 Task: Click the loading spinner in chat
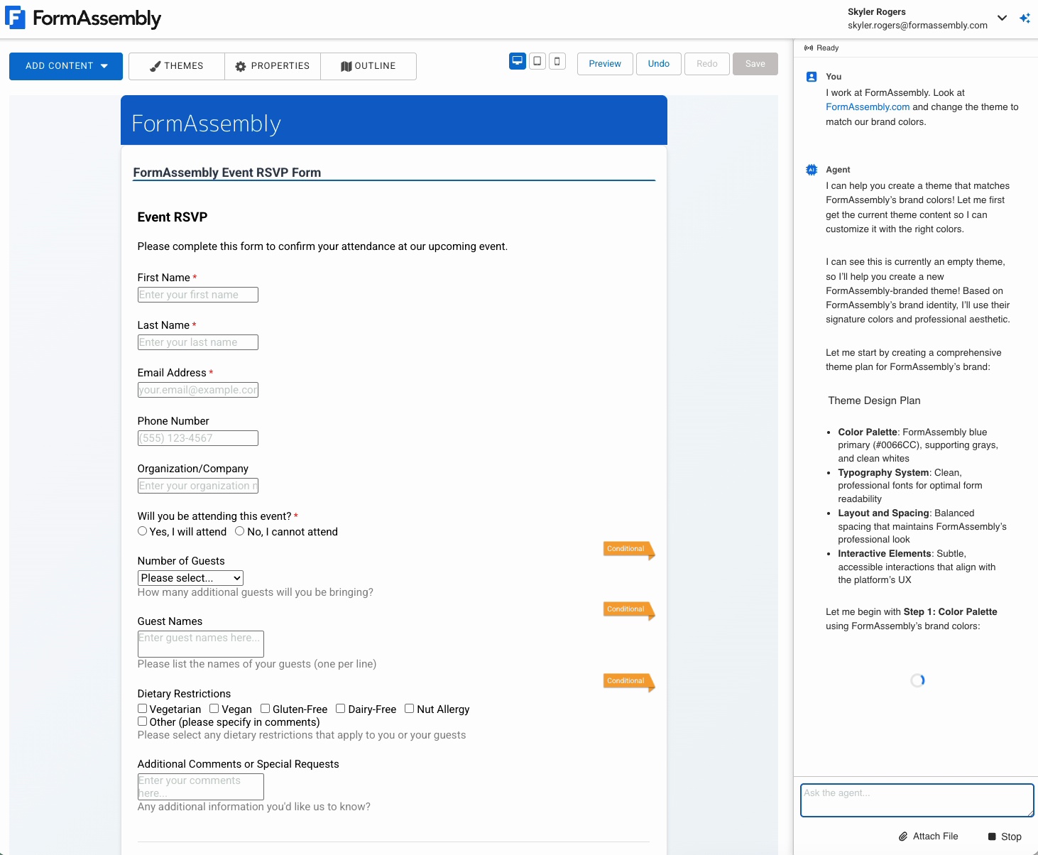tap(917, 680)
